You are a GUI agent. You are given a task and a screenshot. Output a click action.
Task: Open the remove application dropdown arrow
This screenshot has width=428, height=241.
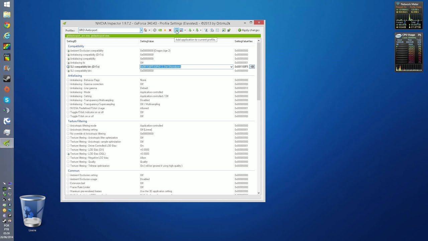point(185,30)
